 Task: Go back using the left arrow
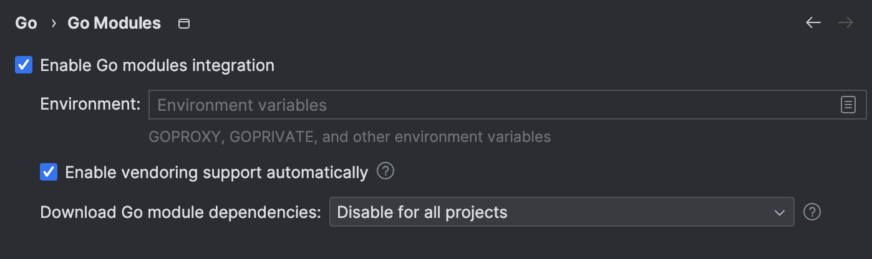click(813, 23)
